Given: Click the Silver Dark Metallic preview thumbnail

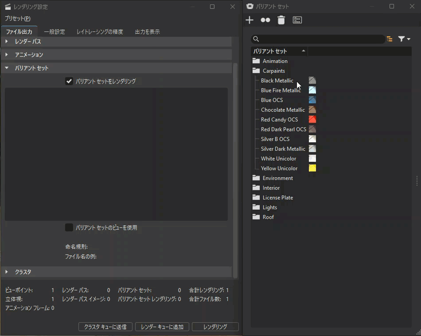Looking at the screenshot, I should (x=312, y=148).
